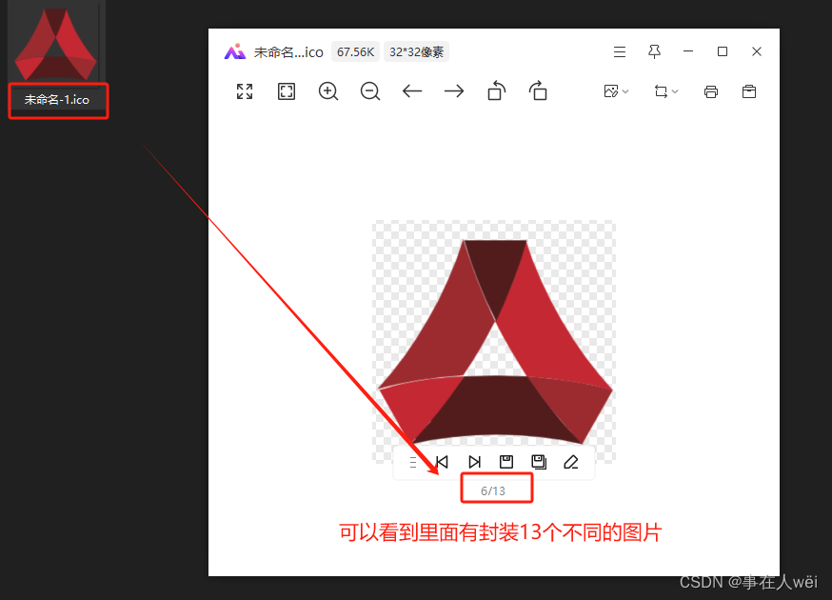The image size is (832, 600).
Task: Open the hamburger main menu
Action: coord(620,51)
